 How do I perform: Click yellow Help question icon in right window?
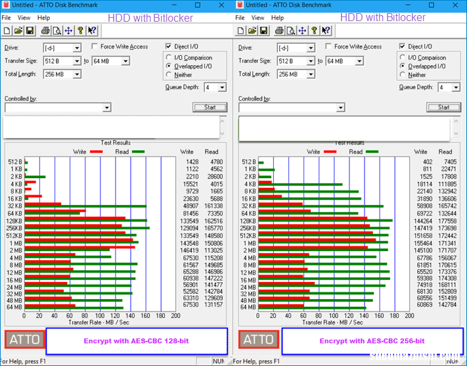(x=314, y=30)
